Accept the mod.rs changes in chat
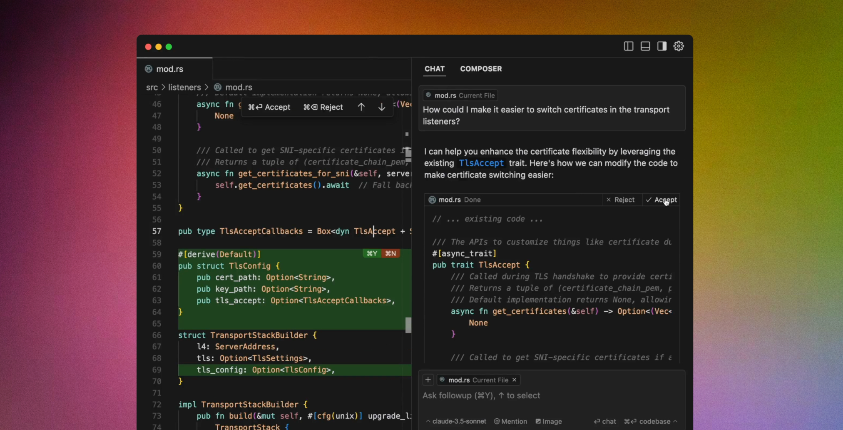 click(x=661, y=200)
